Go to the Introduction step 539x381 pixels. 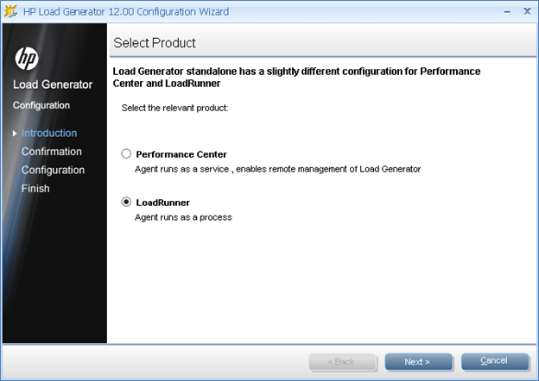pos(49,133)
